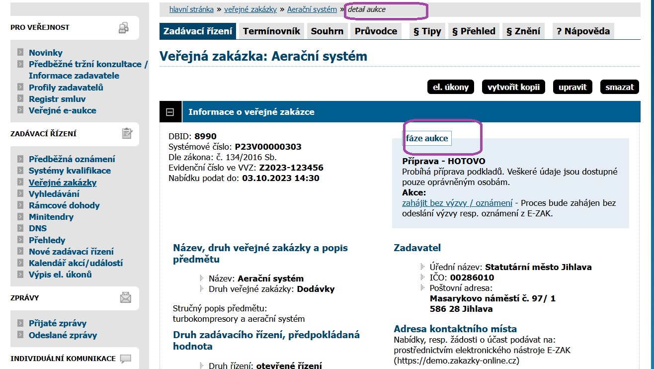Screen dimensions: 654x369
Task: Click the upravit button
Action: click(x=572, y=87)
